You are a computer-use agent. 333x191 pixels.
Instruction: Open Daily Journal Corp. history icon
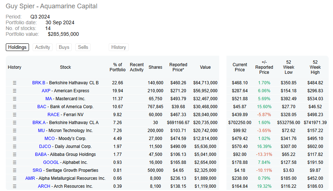pyautogui.click(x=14, y=147)
